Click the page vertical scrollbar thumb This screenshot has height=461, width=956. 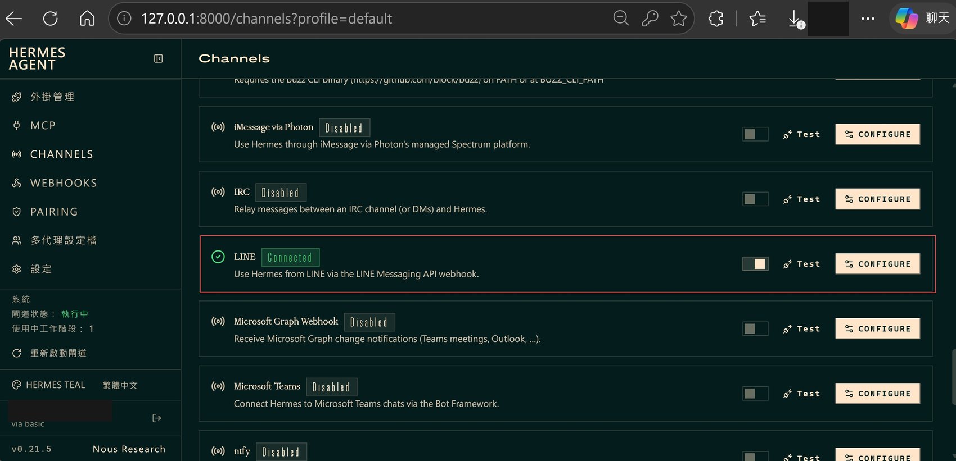tap(953, 377)
